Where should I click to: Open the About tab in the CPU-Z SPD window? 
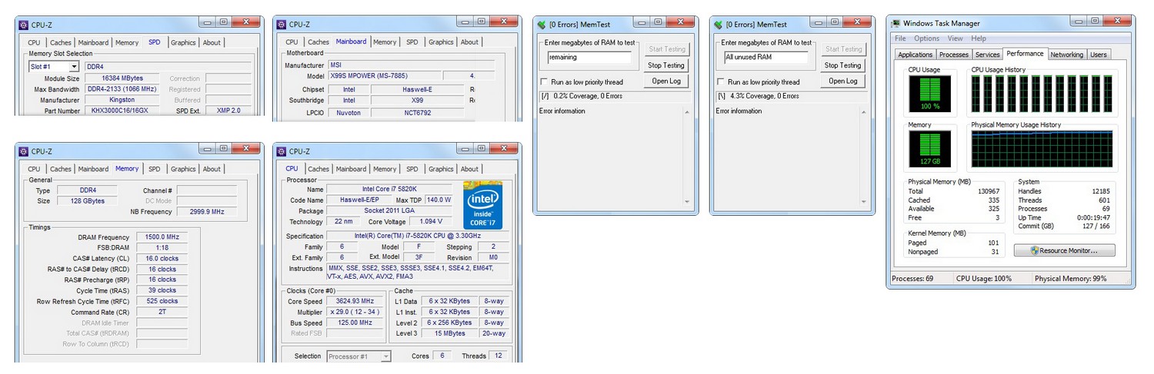coord(212,43)
